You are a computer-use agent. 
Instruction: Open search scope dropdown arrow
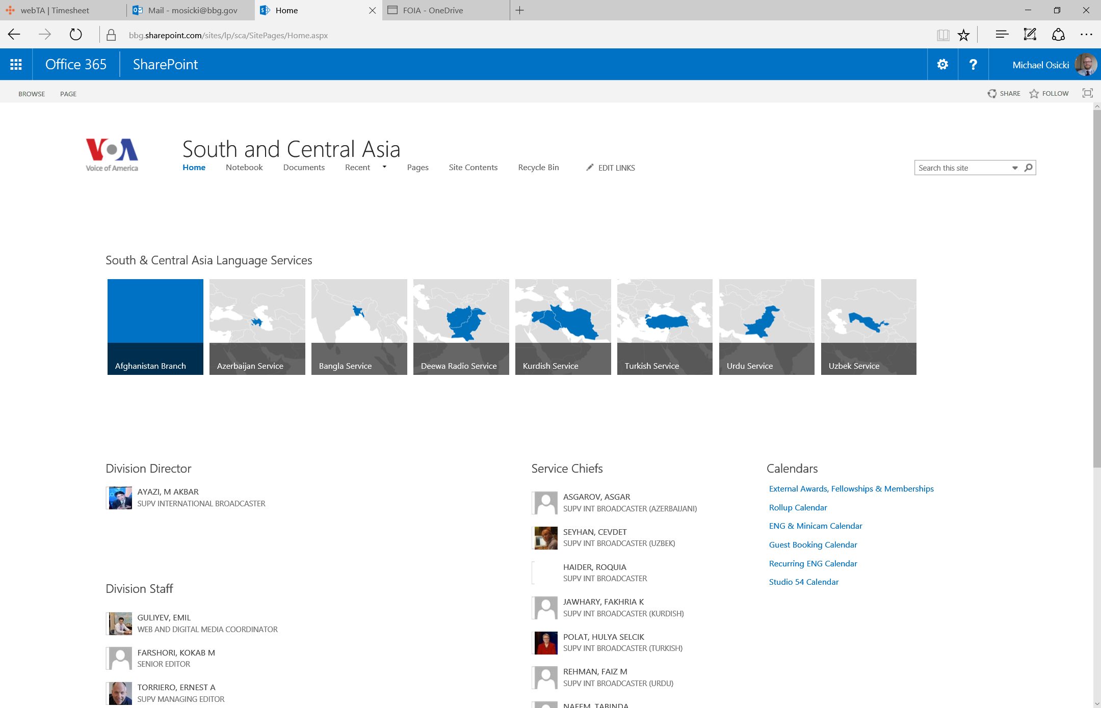(1015, 168)
